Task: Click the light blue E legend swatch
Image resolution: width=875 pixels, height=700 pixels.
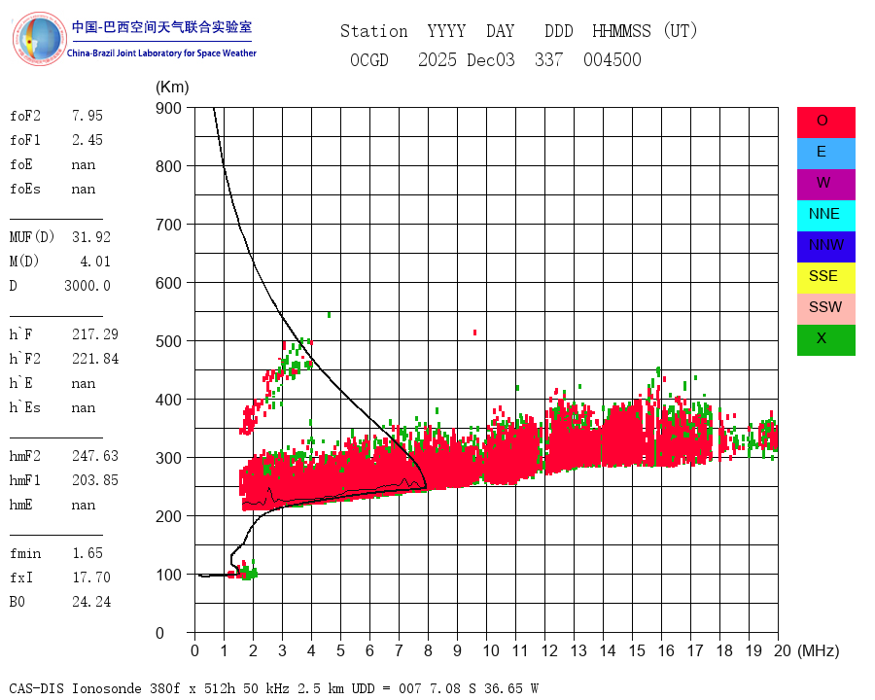Action: point(825,154)
